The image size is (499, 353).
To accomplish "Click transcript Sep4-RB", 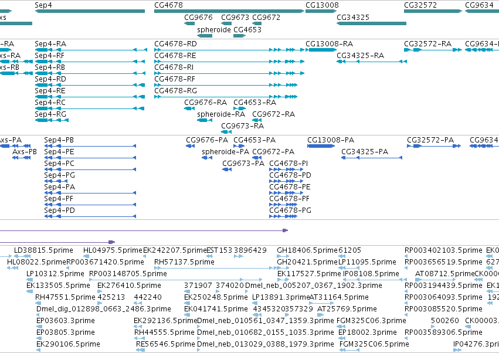I will pos(50,67).
